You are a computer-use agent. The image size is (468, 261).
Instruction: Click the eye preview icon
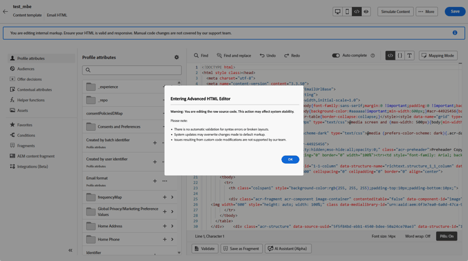click(x=366, y=12)
